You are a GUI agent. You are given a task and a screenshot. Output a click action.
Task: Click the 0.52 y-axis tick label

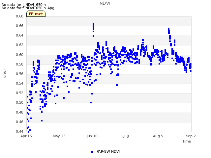click(x=20, y=93)
